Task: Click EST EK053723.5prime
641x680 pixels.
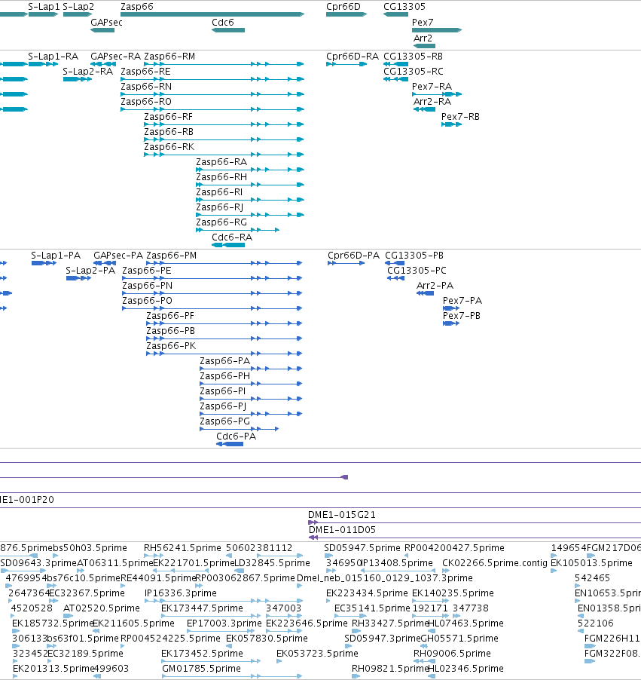Action: (317, 654)
